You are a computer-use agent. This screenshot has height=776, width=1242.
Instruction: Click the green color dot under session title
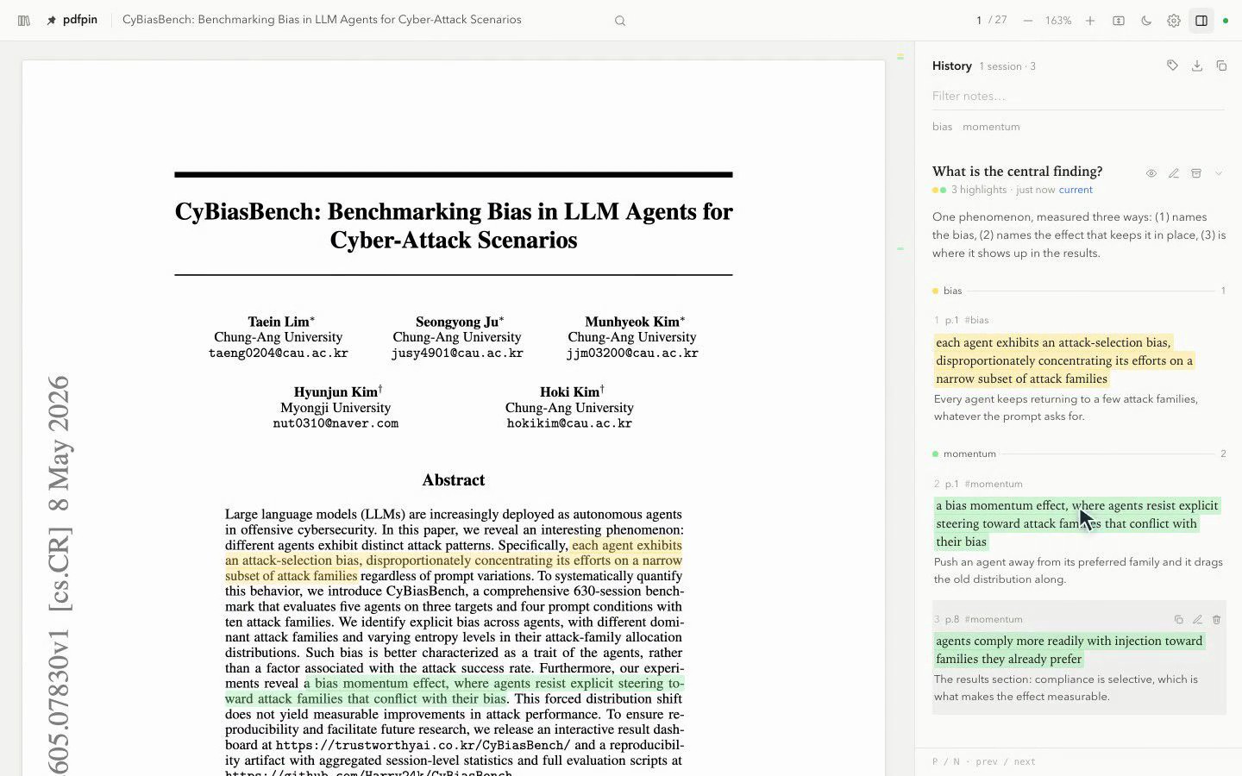(x=943, y=190)
